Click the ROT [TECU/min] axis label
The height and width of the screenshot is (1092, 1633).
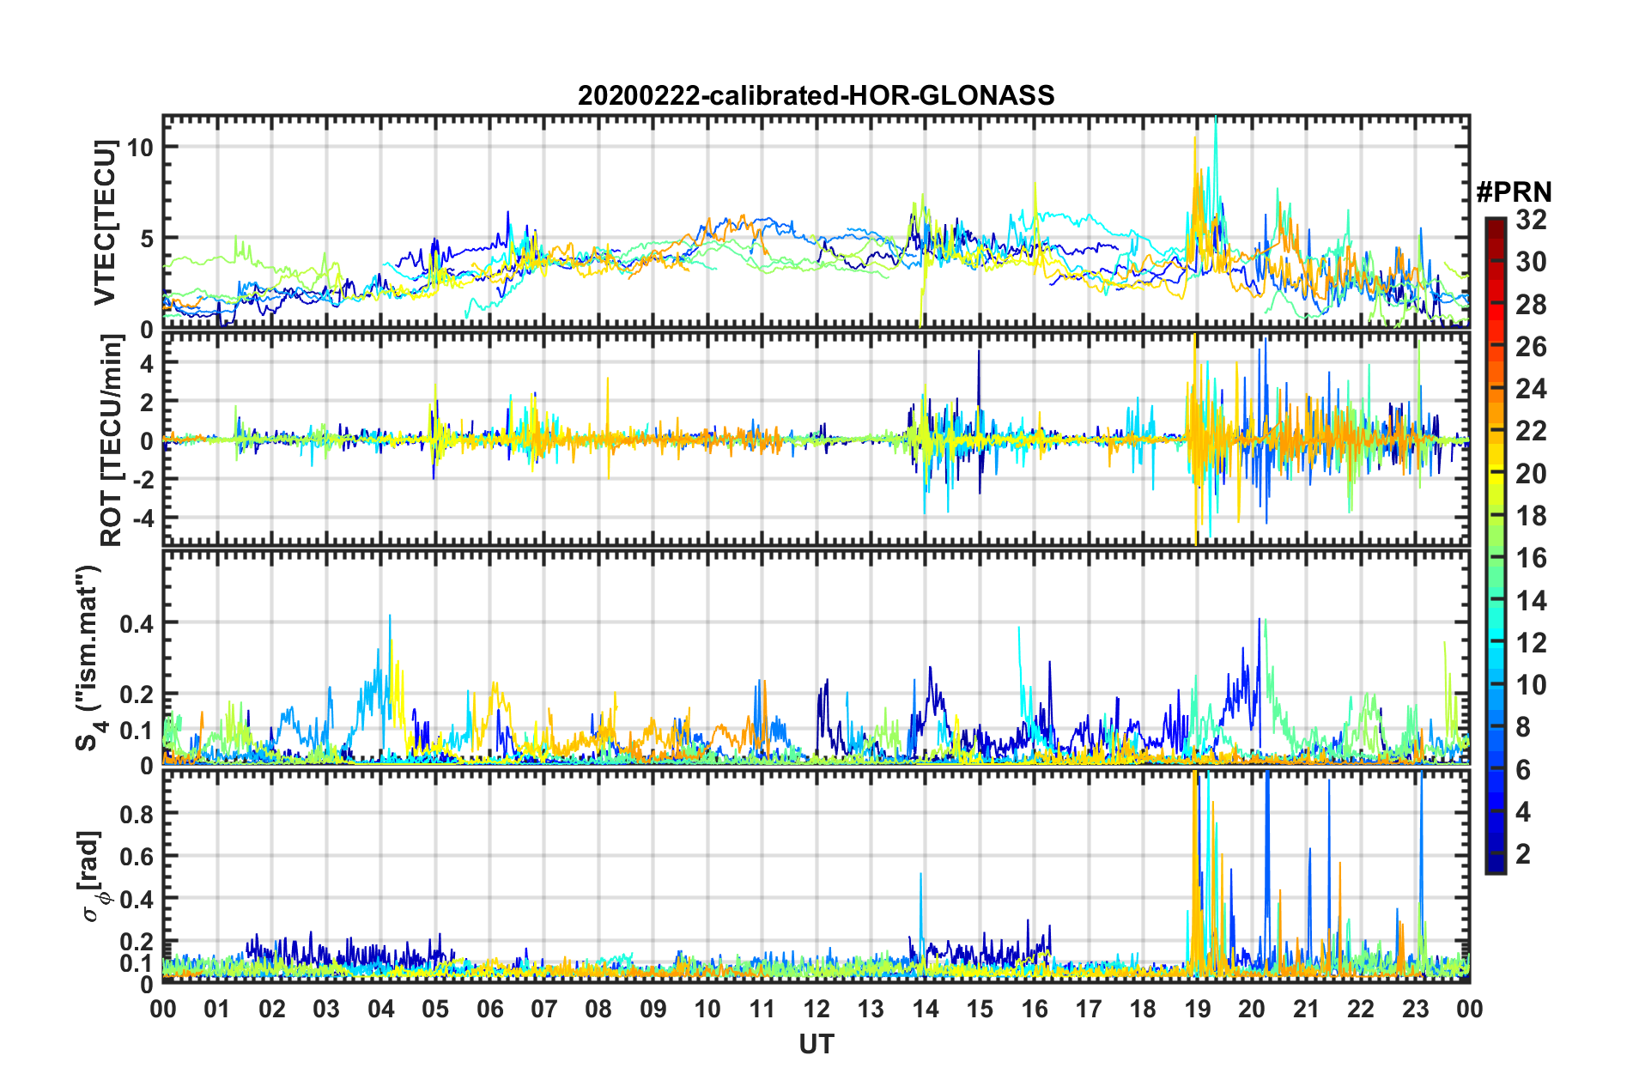pos(112,440)
